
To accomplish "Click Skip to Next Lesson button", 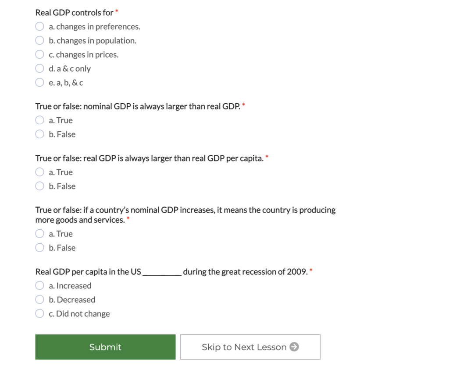I will [250, 347].
